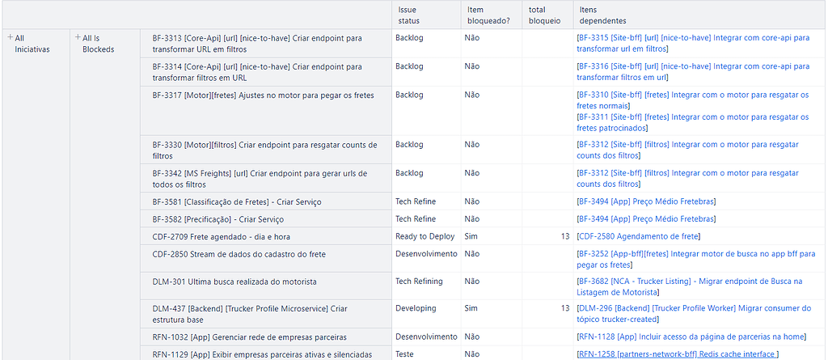Open BF-3311 resgatar os fretes patrocinados link
The image size is (828, 360).
pyautogui.click(x=693, y=122)
